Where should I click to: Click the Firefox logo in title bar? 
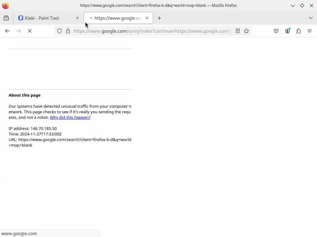[x=6, y=6]
